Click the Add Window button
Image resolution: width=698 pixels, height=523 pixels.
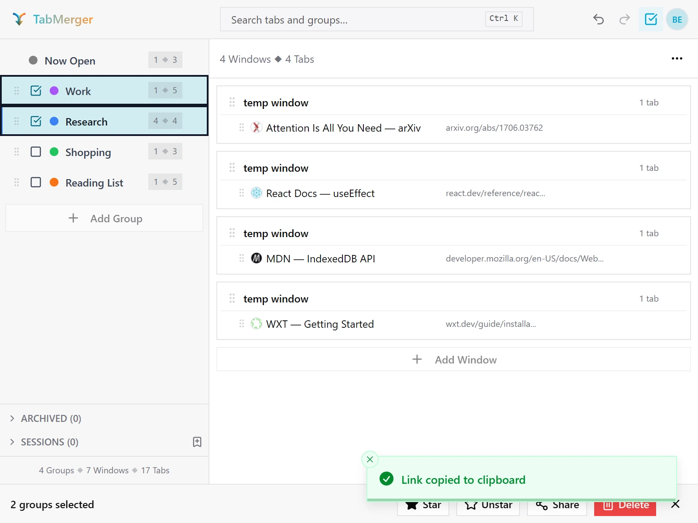[454, 359]
